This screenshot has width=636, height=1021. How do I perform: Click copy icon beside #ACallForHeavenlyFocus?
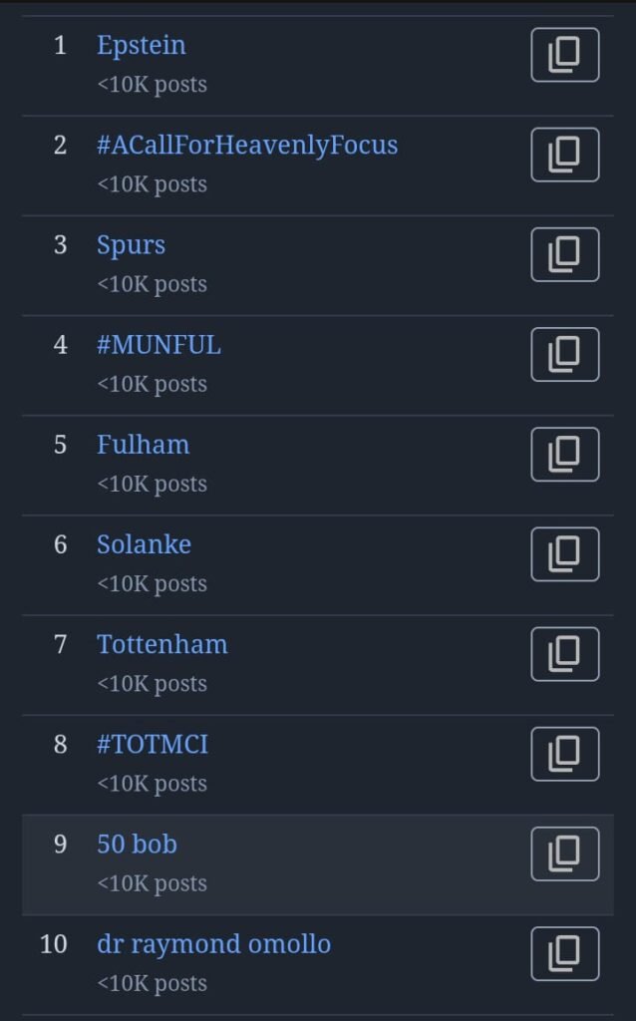tap(564, 155)
